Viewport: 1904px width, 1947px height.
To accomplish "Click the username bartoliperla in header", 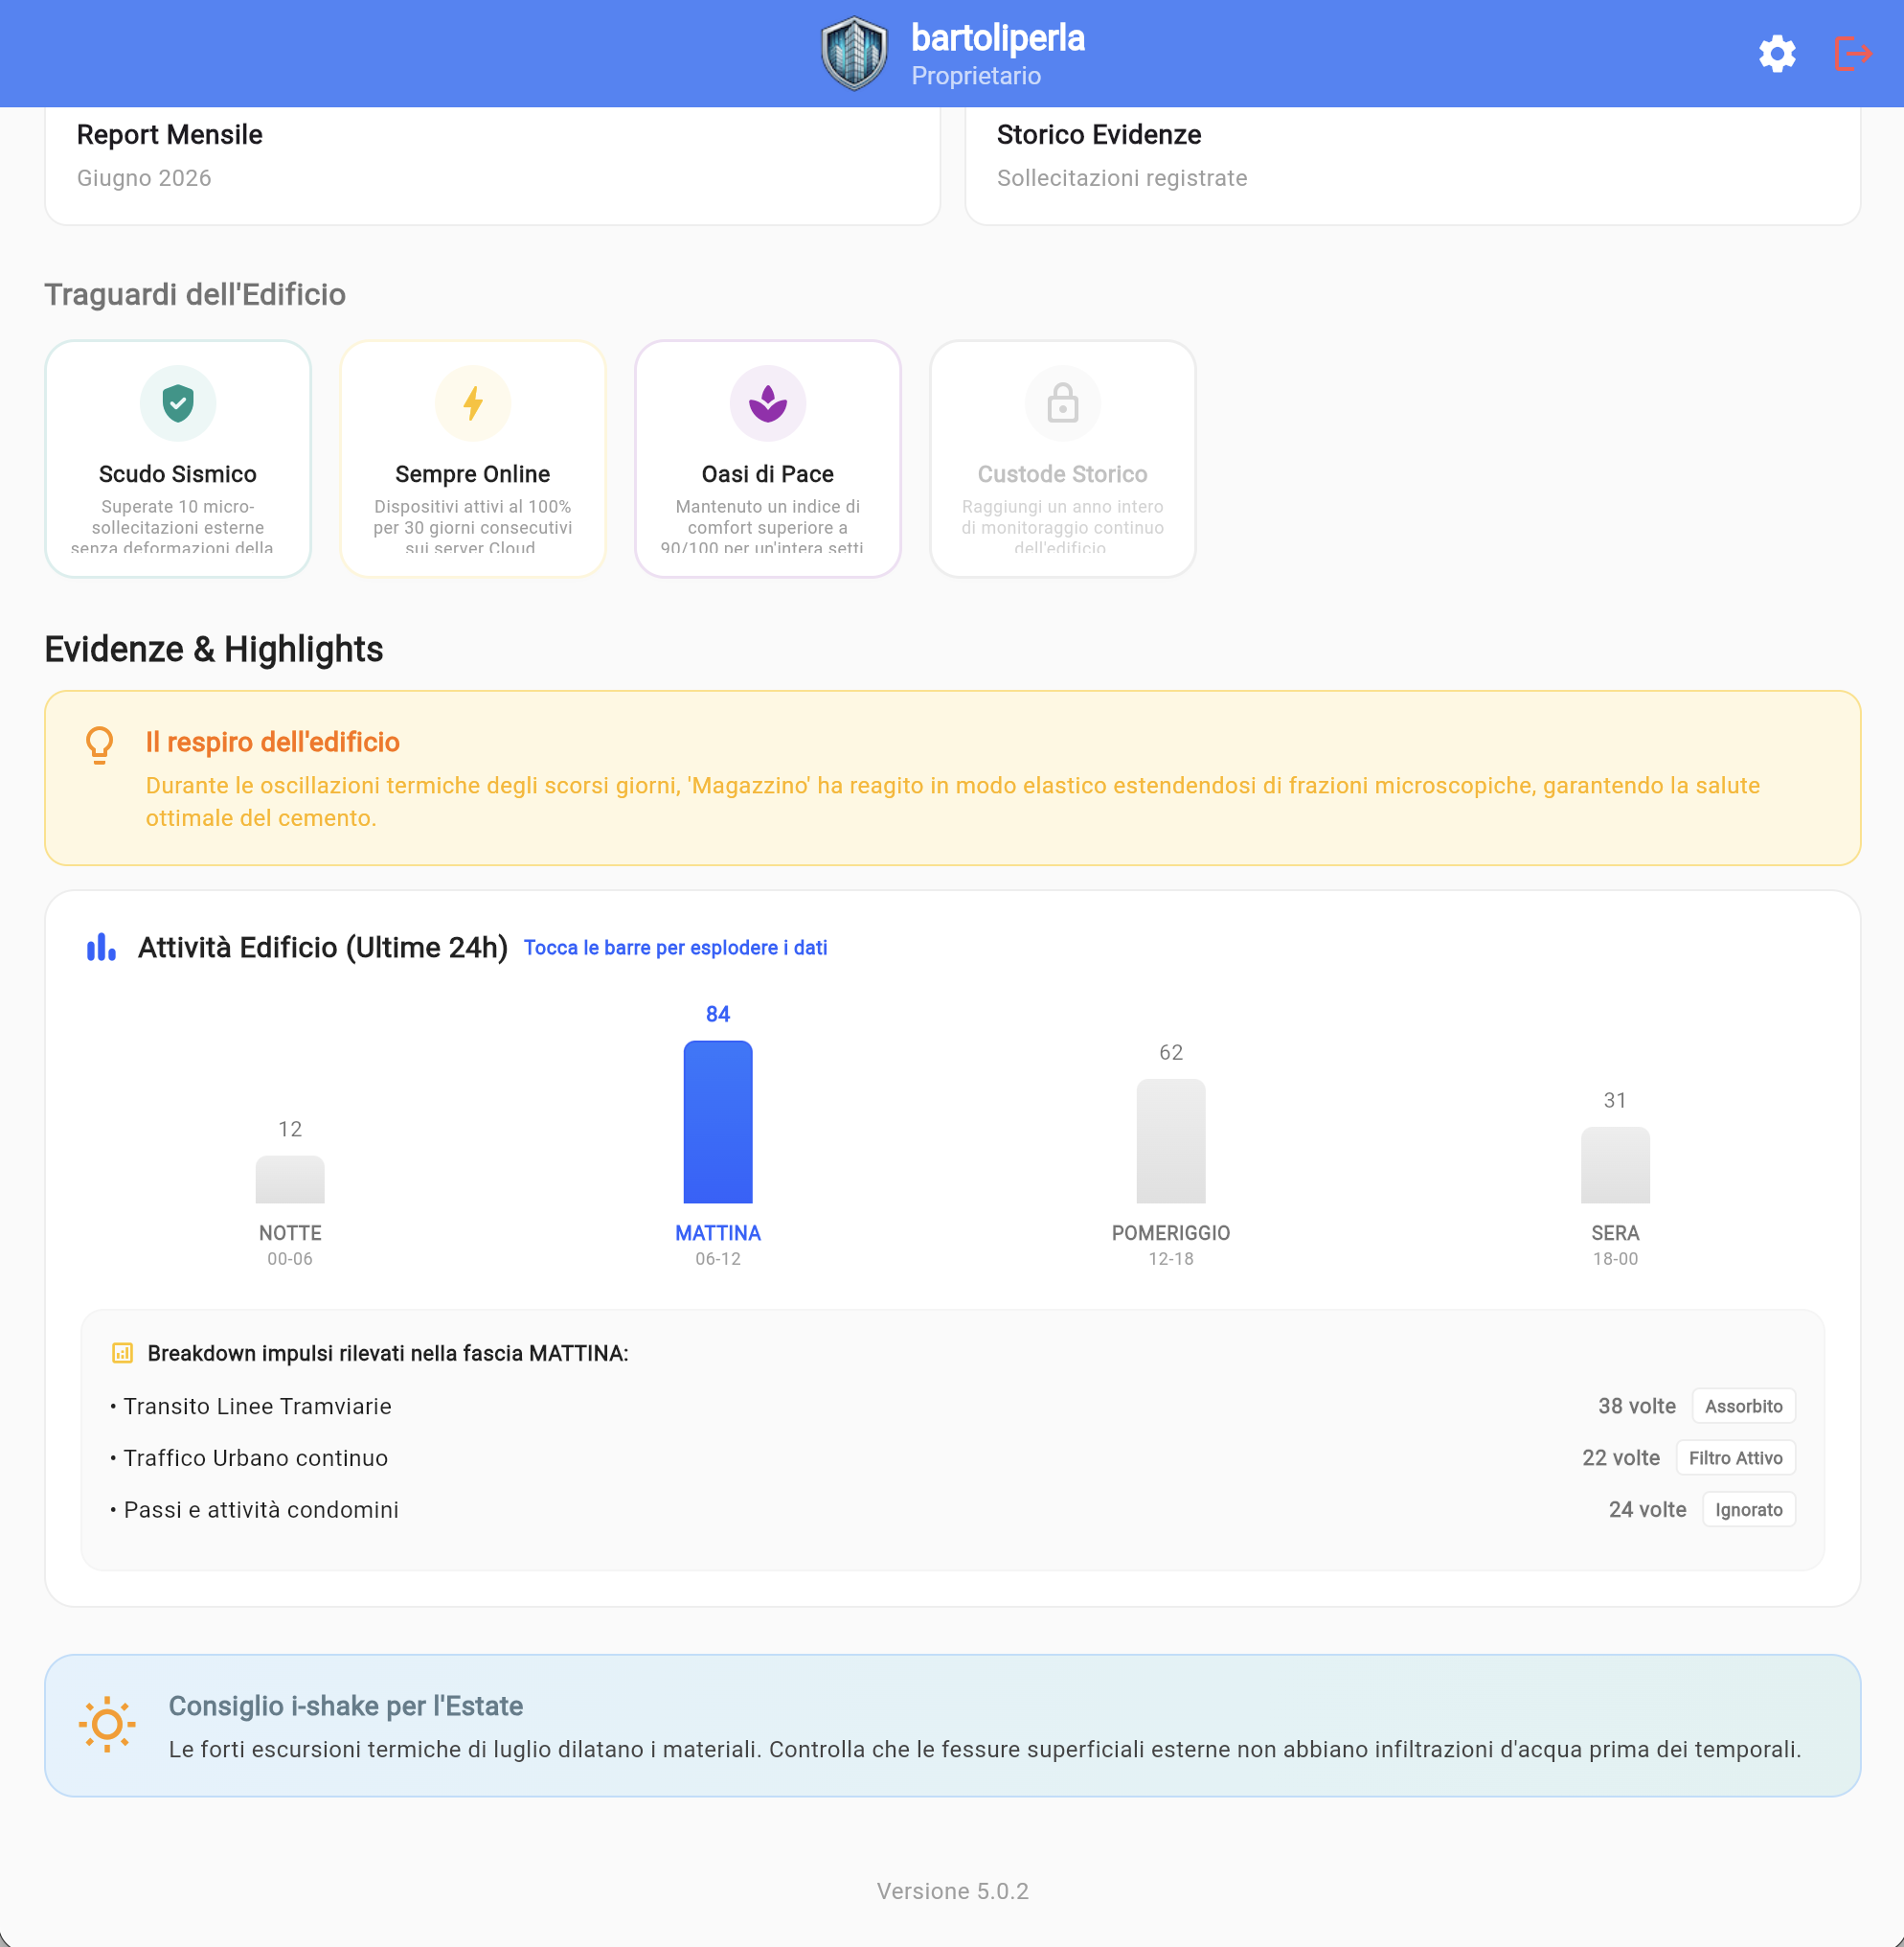I will [x=998, y=38].
